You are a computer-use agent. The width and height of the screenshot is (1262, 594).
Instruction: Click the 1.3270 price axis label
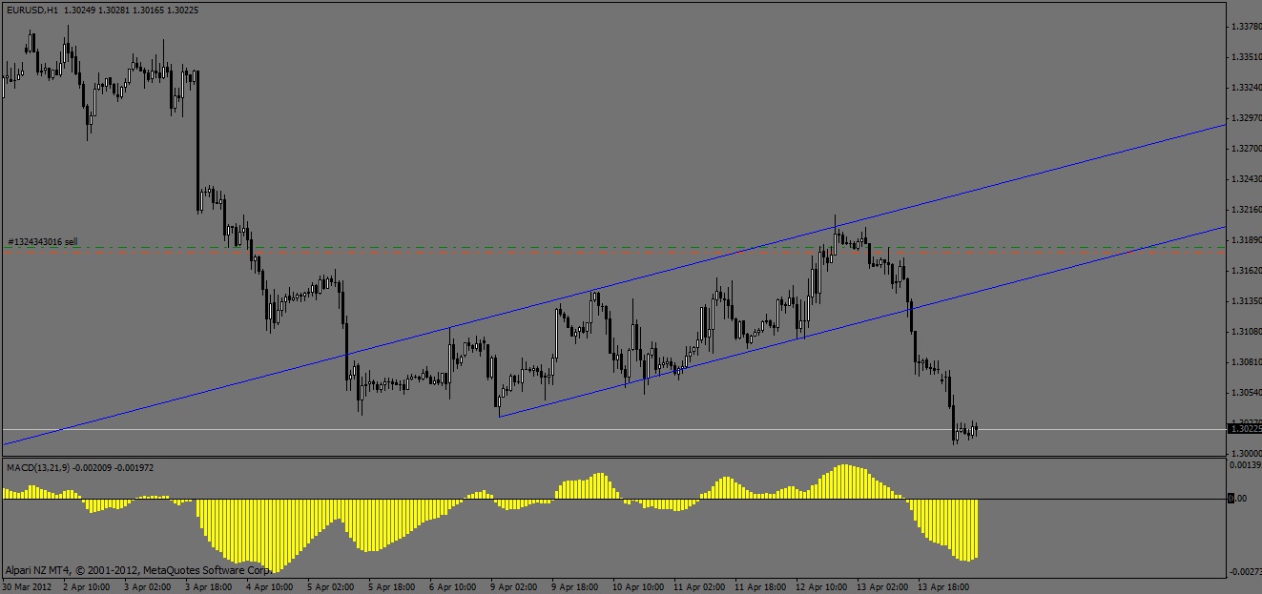(x=1247, y=149)
